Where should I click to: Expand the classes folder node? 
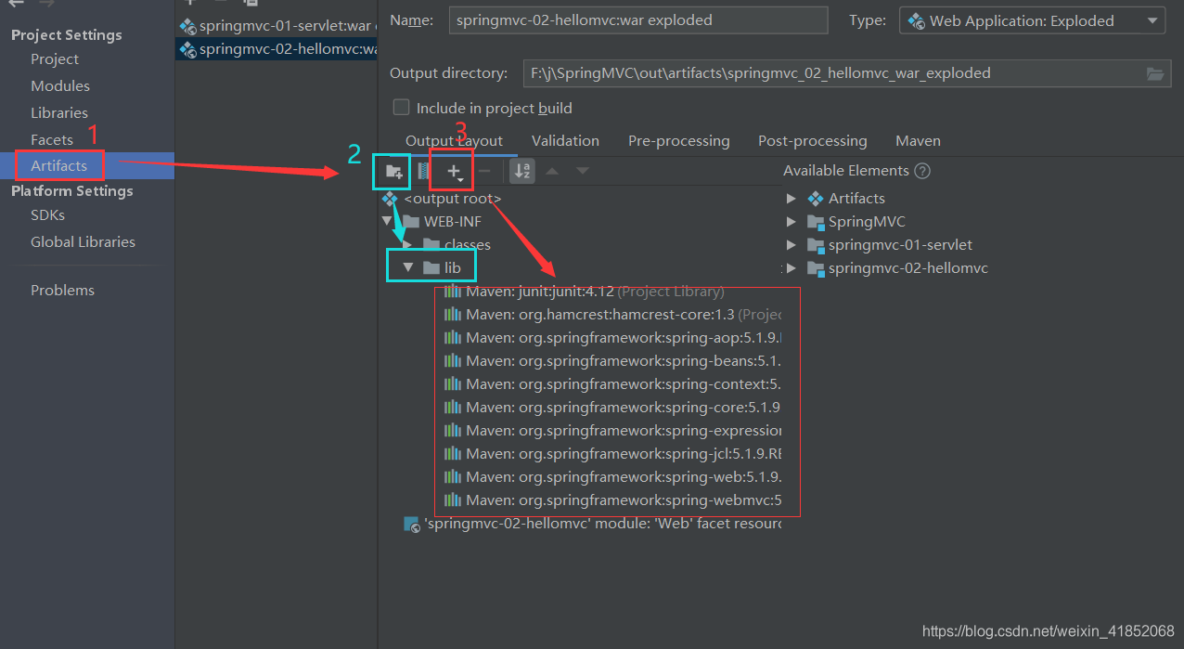click(x=407, y=245)
